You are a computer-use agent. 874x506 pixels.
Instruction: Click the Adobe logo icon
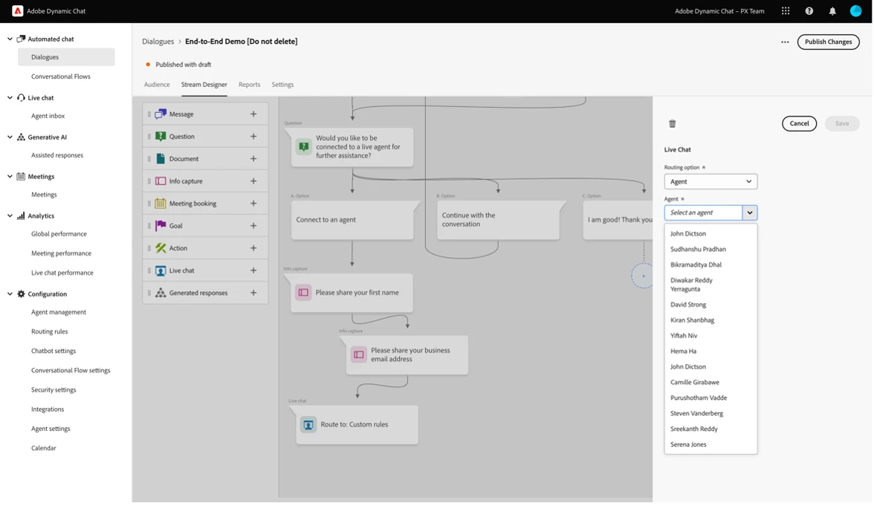(18, 11)
